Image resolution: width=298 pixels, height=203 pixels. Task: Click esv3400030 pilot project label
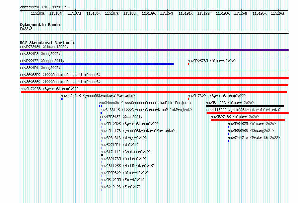[145, 103]
